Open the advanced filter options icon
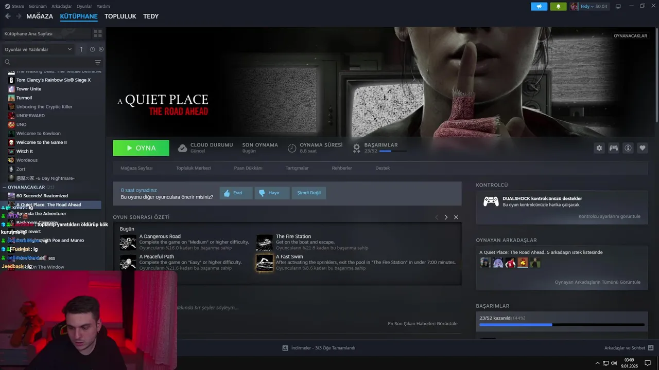Screen dimensions: 659x370 click(98, 62)
